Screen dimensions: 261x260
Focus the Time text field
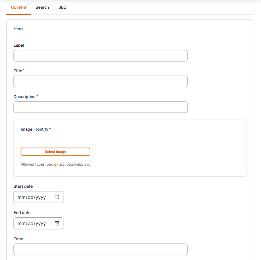pos(101,249)
